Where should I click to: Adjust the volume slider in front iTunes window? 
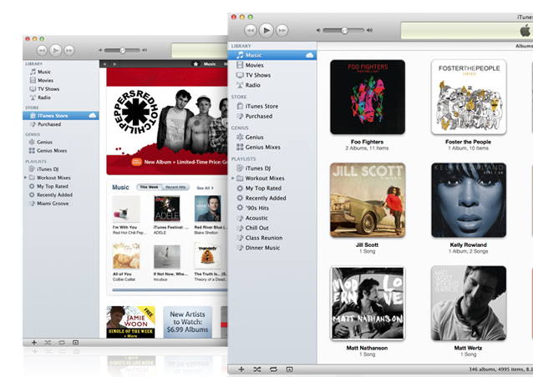point(344,31)
